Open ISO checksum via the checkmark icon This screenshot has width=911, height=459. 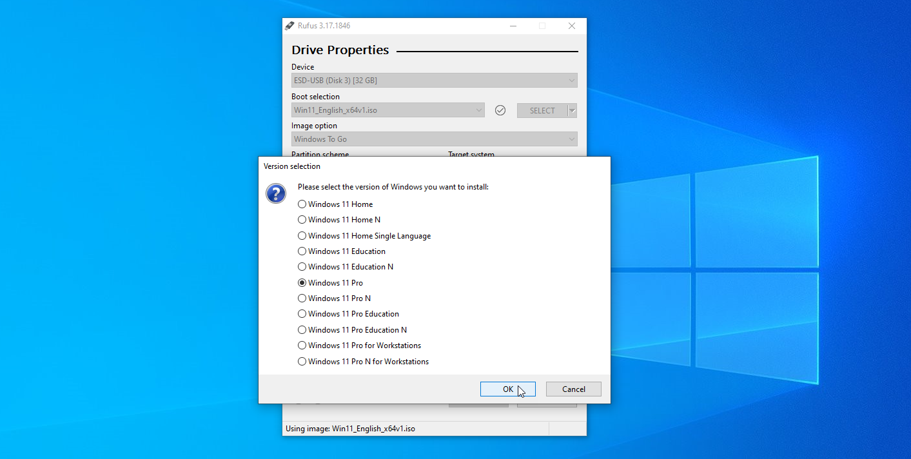[500, 110]
